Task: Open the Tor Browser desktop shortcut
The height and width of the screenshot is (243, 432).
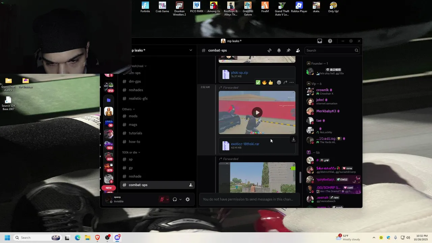Action: point(26,83)
